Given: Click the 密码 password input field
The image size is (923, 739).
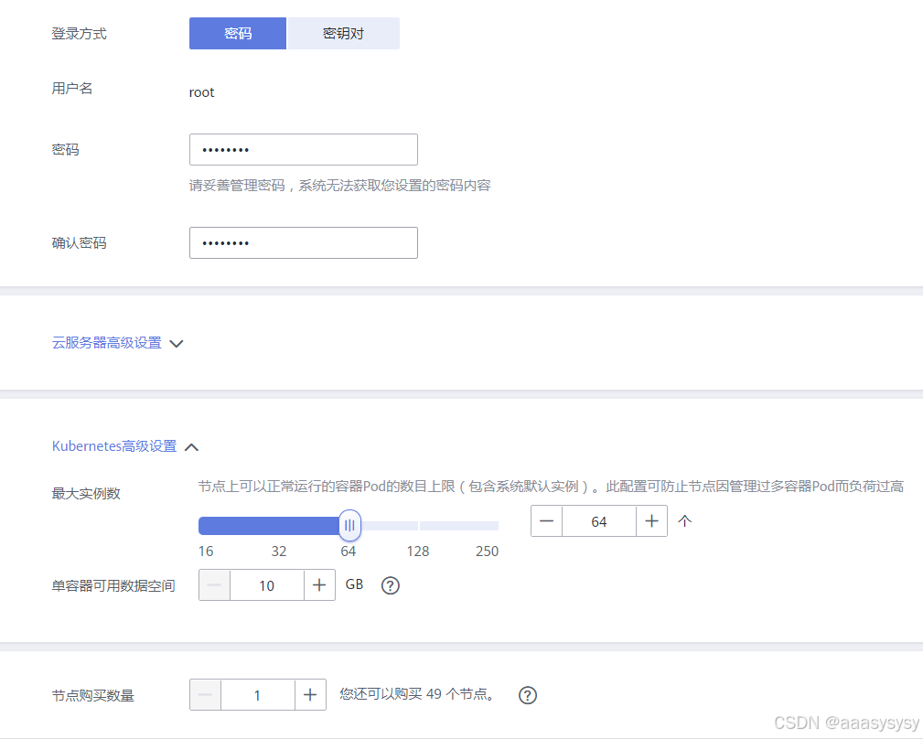Looking at the screenshot, I should pos(303,149).
